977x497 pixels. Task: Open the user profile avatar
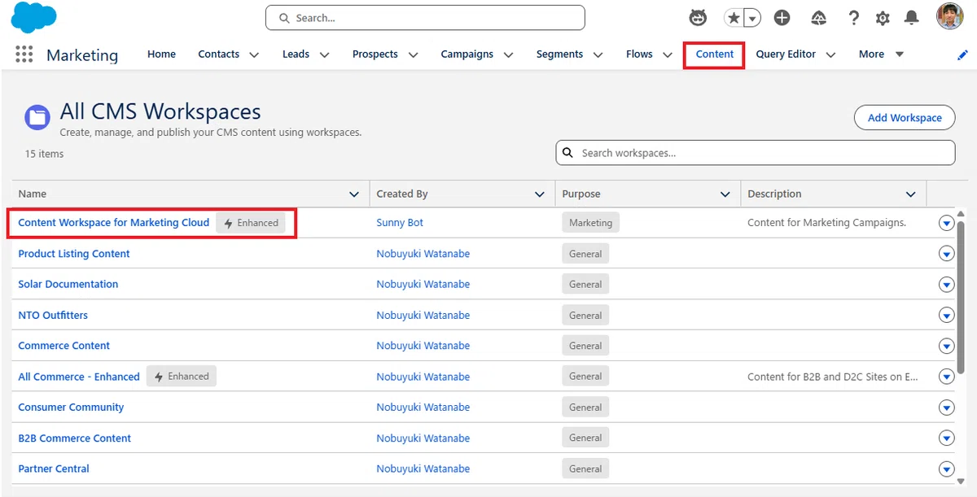pyautogui.click(x=949, y=17)
